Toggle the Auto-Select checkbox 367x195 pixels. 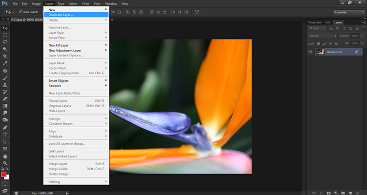click(x=20, y=12)
